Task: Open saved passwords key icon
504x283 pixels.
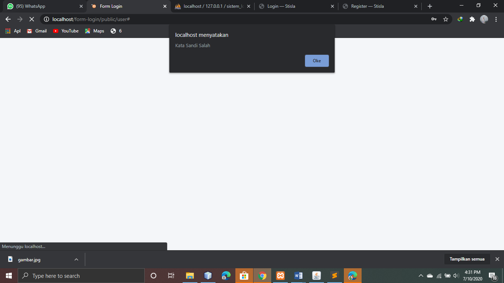Action: (x=434, y=19)
